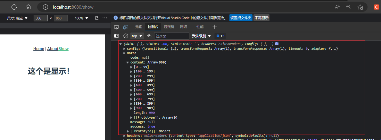Clear console with the circle-slash icon
381x140 pixels.
click(x=126, y=36)
